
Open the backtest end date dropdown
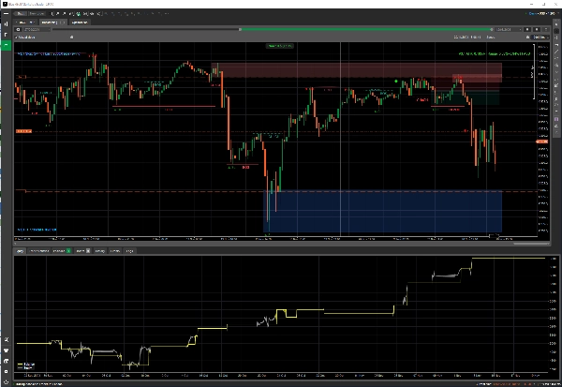[509, 29]
